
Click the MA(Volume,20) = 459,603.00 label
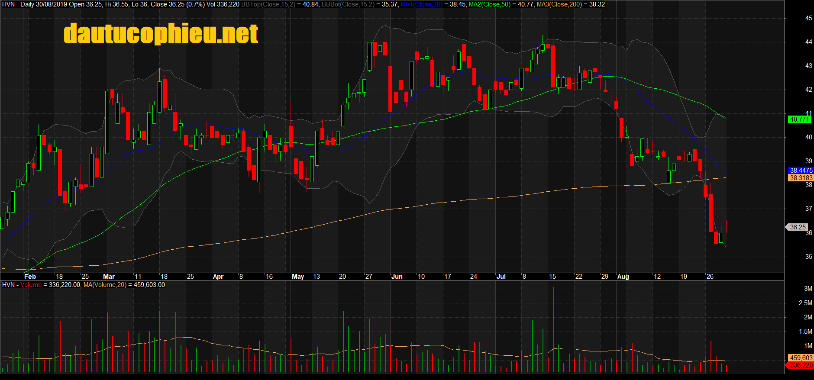[124, 285]
